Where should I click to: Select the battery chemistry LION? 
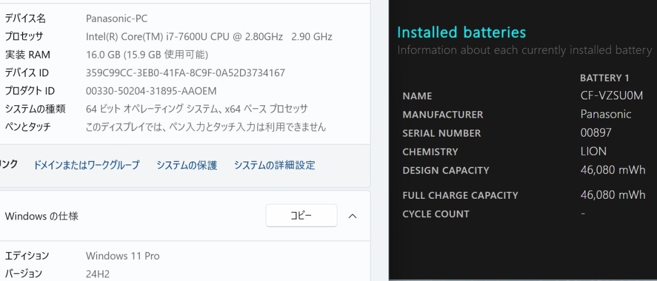tap(593, 151)
